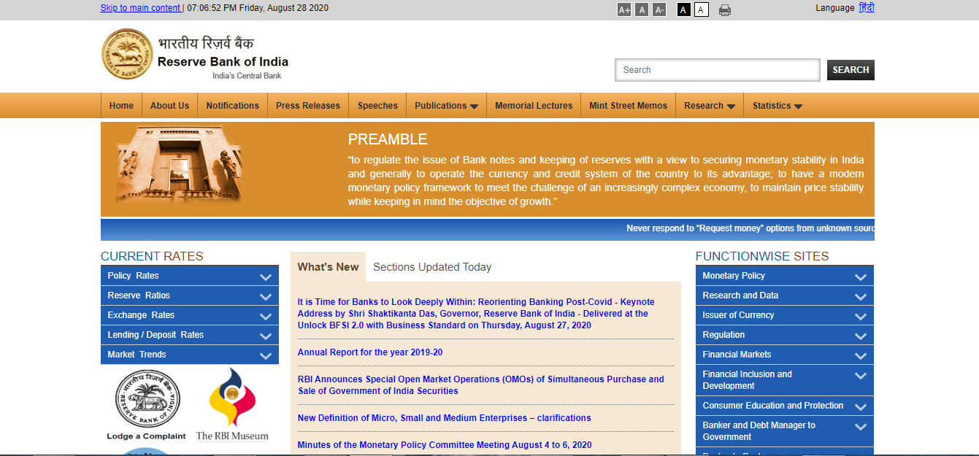This screenshot has width=979, height=456.
Task: Open the Notifications menu item
Action: [x=232, y=106]
